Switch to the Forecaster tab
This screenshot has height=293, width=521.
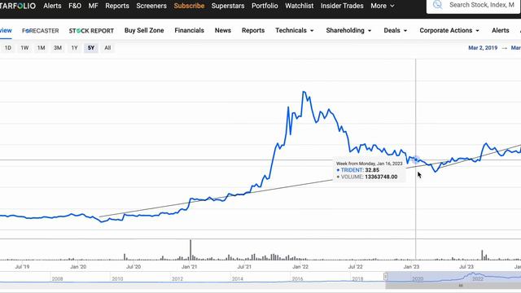point(40,31)
